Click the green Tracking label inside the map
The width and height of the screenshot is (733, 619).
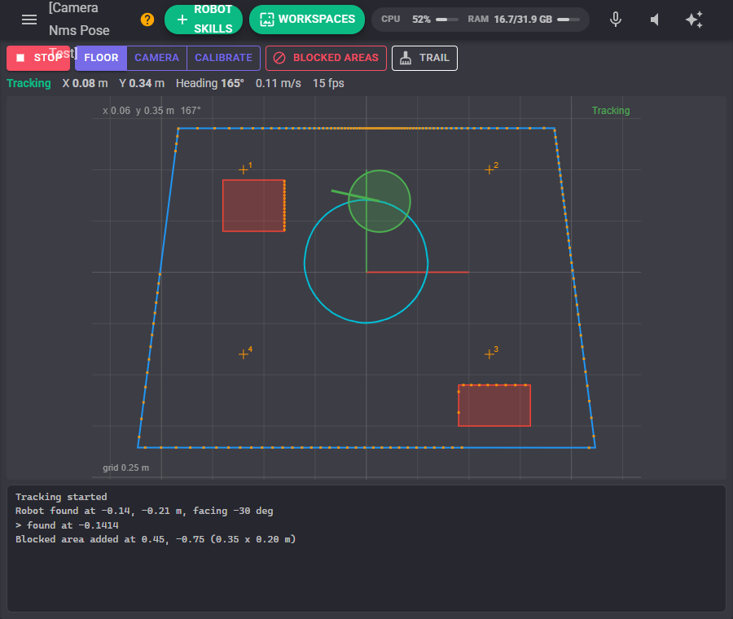point(611,110)
